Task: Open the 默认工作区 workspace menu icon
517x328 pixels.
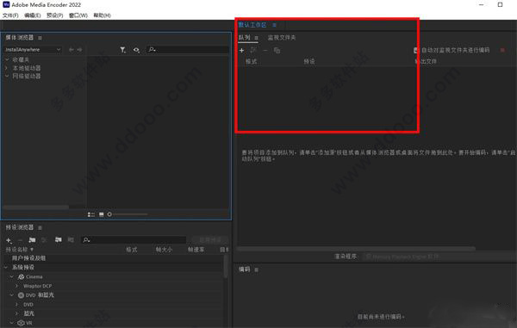Action: tap(274, 25)
